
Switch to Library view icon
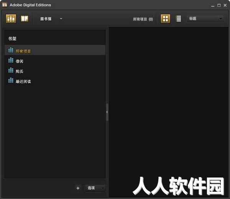pyautogui.click(x=11, y=19)
